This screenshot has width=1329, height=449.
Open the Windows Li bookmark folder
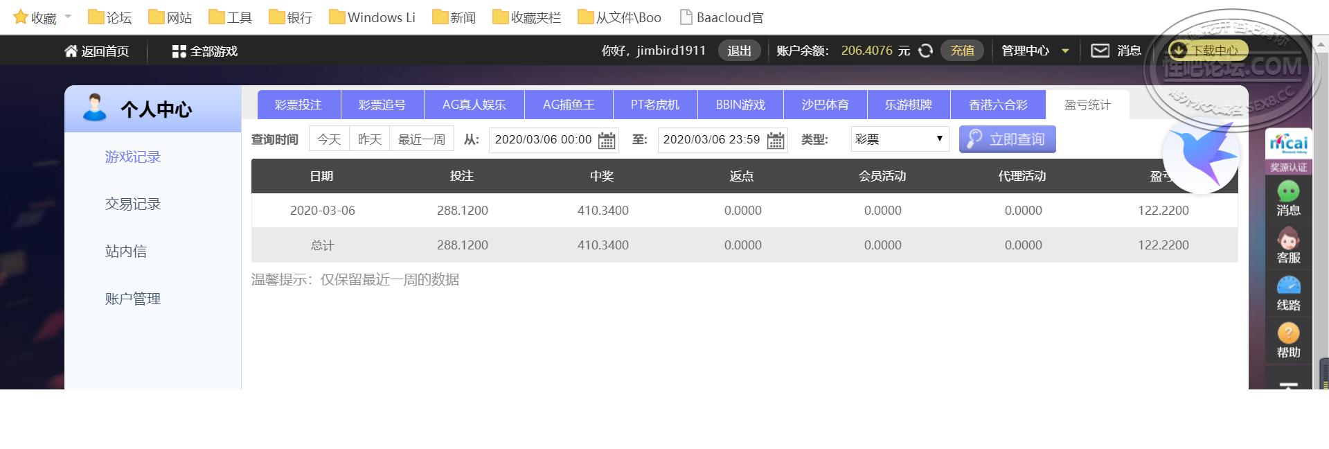coord(373,17)
